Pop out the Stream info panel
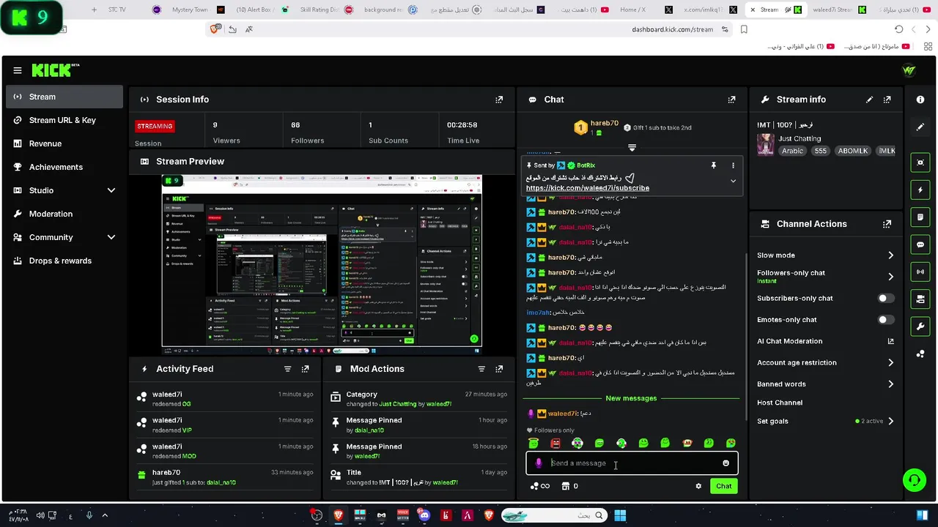 coord(887,100)
